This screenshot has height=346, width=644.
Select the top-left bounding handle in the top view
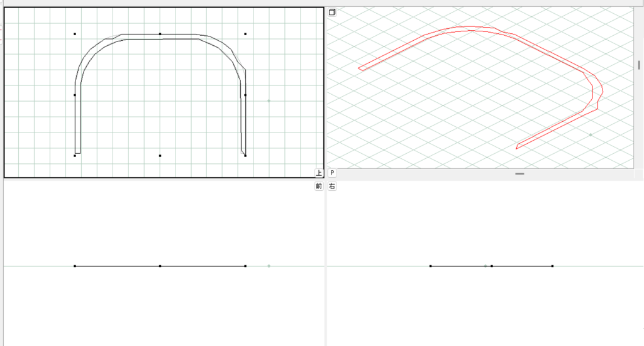pos(75,34)
